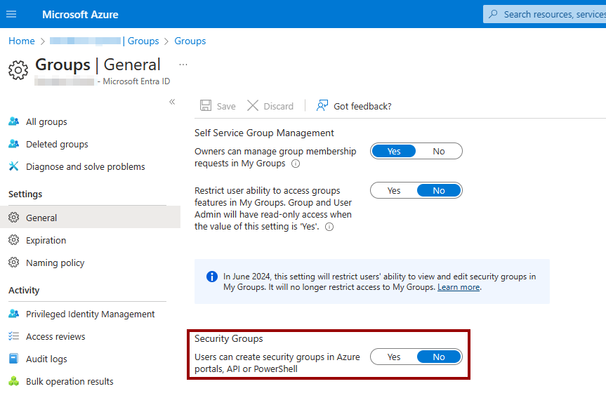Set restrict user access to Yes
The height and width of the screenshot is (398, 606).
click(394, 190)
